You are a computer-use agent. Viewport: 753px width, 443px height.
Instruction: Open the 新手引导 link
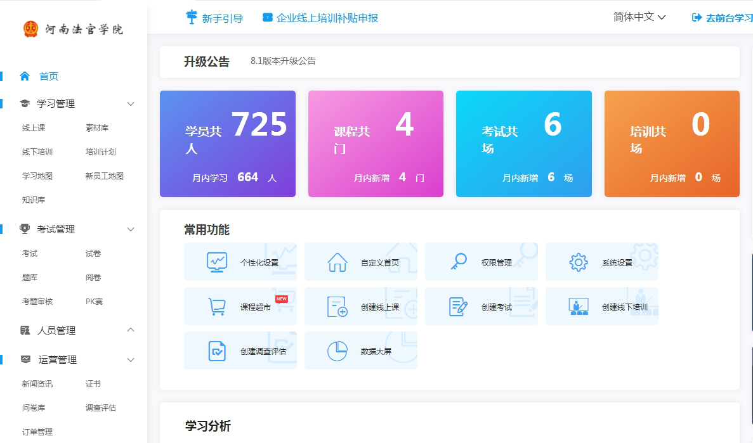click(x=222, y=18)
